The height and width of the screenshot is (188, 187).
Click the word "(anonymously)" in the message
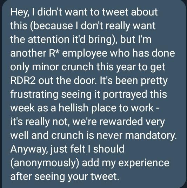tap(45, 163)
